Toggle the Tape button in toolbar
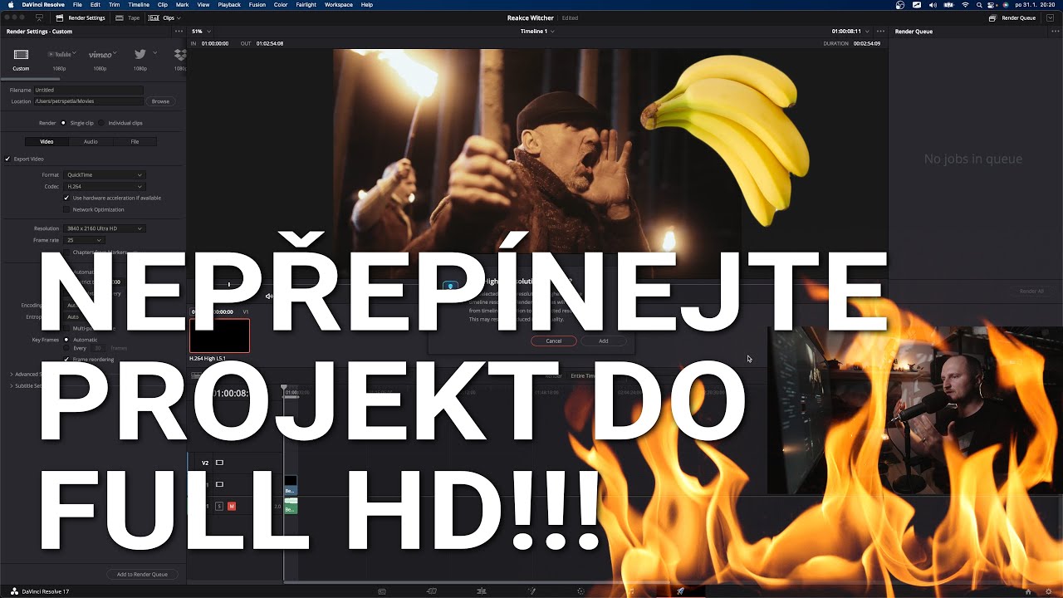 coord(126,17)
